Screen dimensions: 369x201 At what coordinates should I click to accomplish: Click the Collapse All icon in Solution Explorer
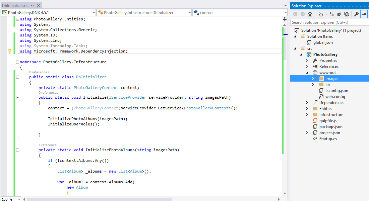point(339,14)
